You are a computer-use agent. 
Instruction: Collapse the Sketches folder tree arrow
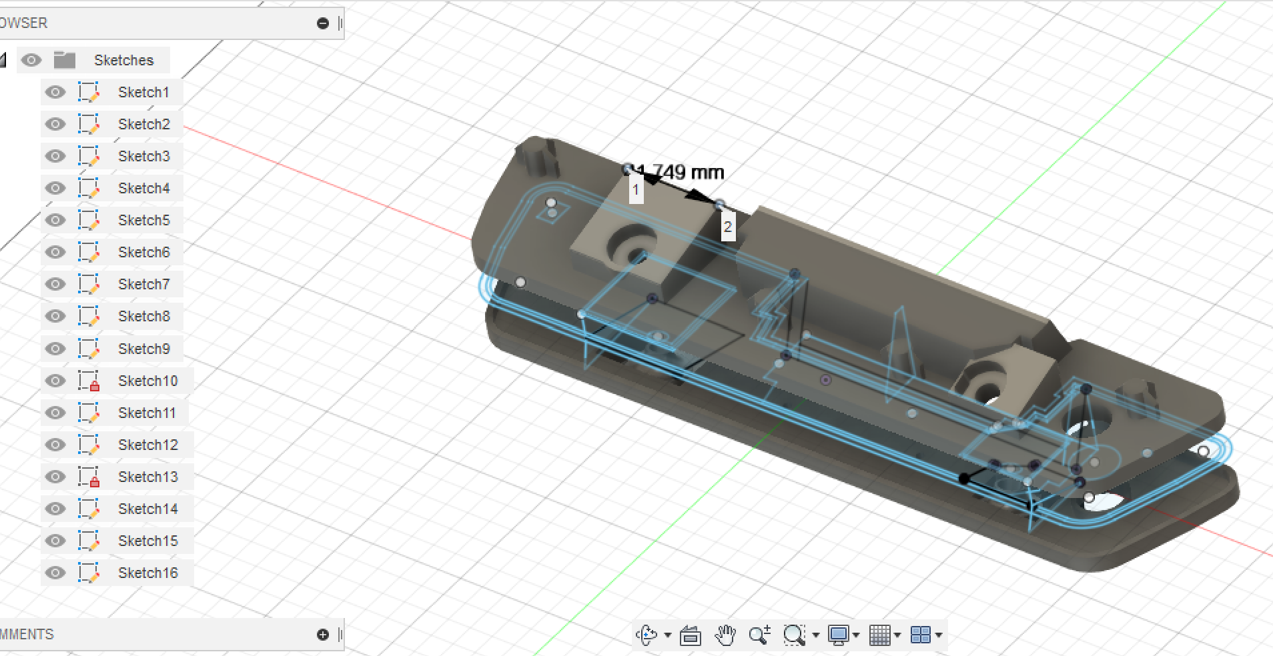click(x=3, y=61)
